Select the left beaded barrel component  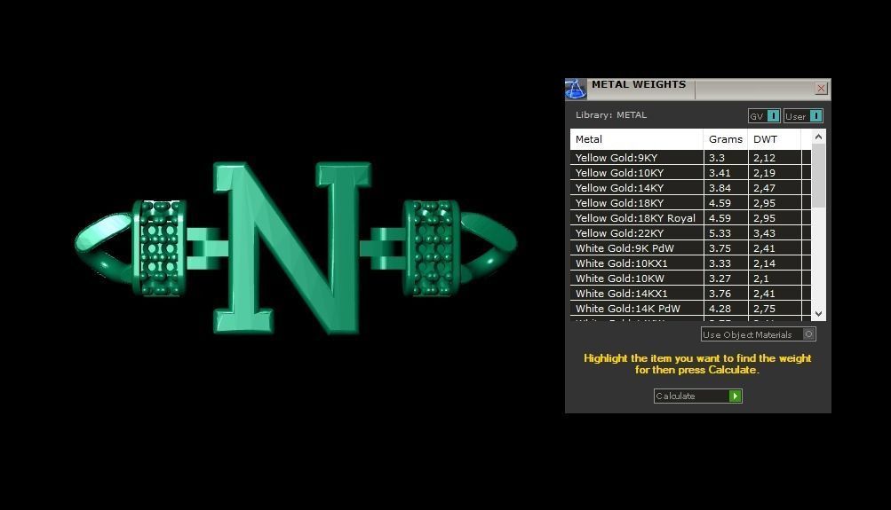click(159, 248)
